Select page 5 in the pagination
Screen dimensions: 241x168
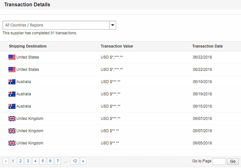coord(43,161)
